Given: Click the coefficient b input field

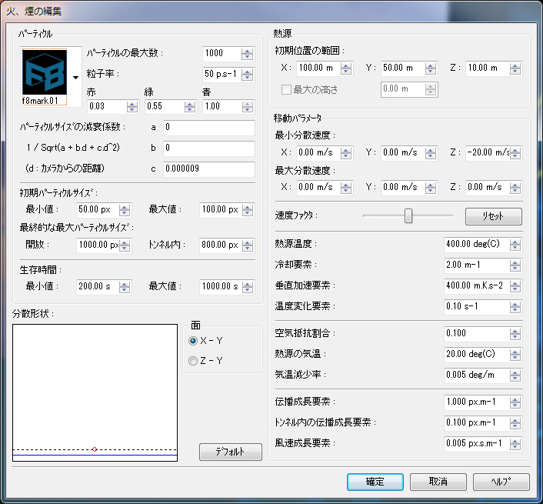Looking at the screenshot, I should tap(209, 149).
